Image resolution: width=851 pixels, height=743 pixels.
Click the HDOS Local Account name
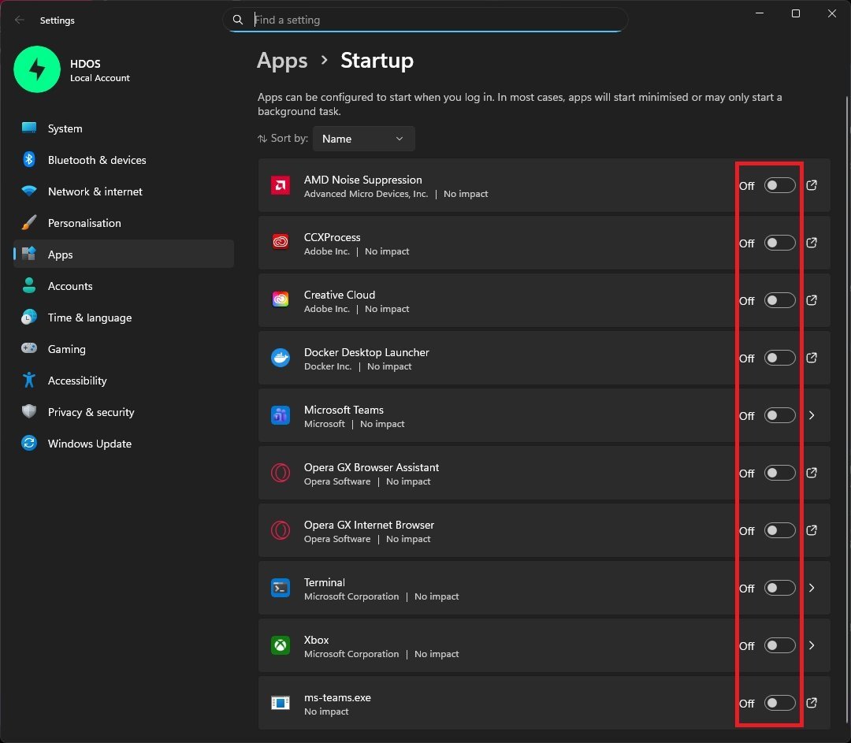click(x=100, y=71)
